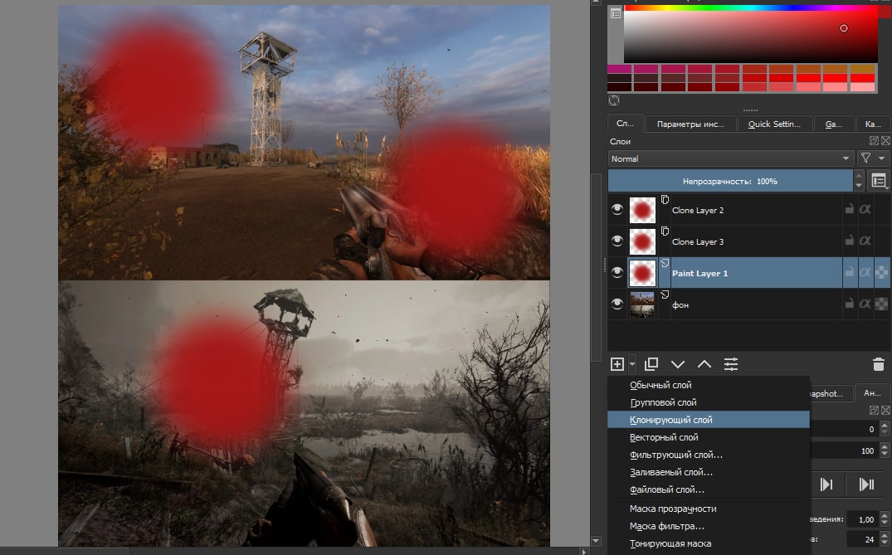This screenshot has width=892, height=555.
Task: Open the Normal blending mode dropdown
Action: click(730, 158)
